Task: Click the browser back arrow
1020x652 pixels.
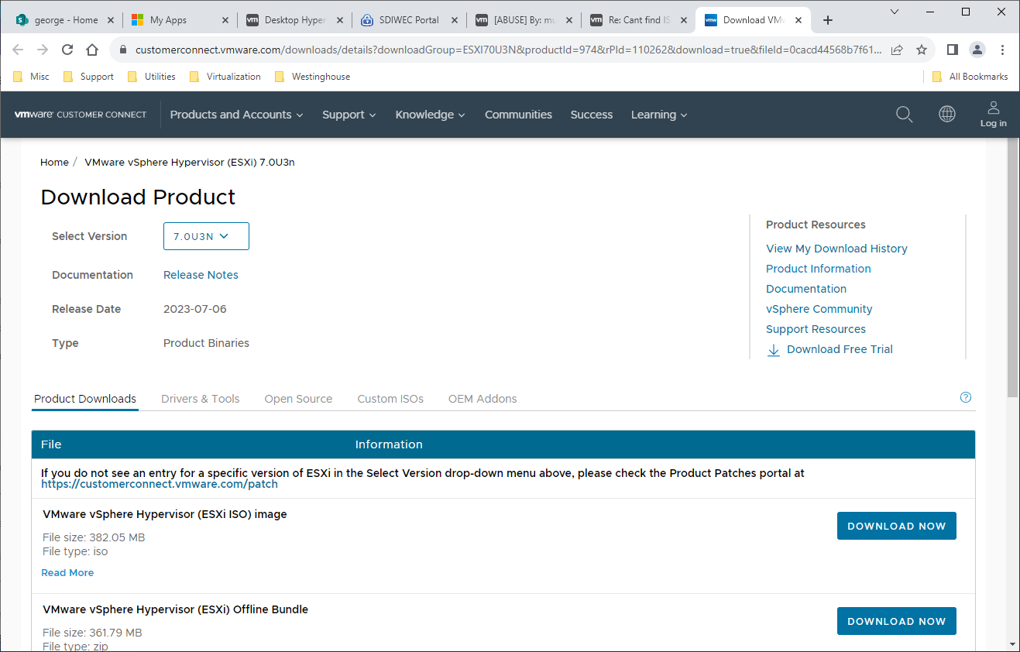Action: tap(18, 50)
